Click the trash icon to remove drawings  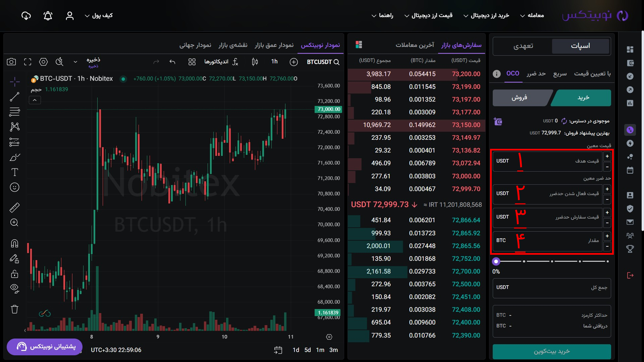pyautogui.click(x=14, y=309)
